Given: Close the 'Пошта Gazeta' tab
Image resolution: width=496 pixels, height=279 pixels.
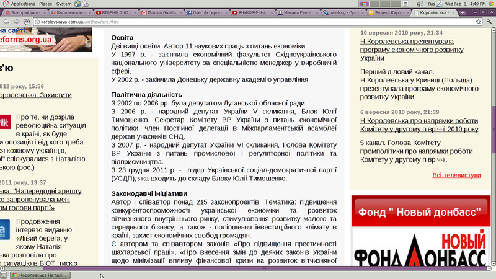Looking at the screenshot, I should tap(180, 12).
